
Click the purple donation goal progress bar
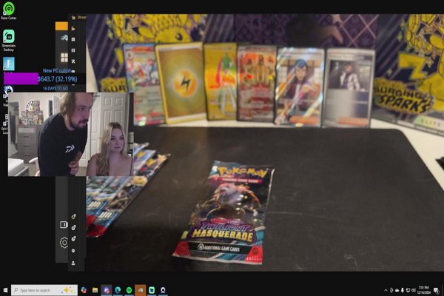coord(21,78)
